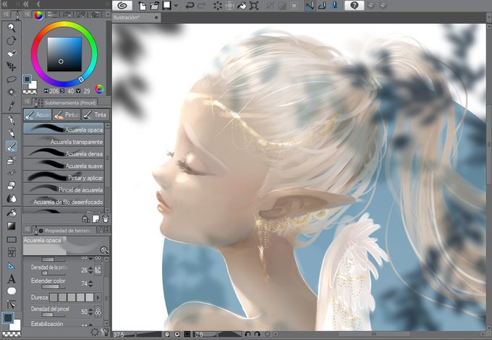Fill using command bar bucket icon
This screenshot has width=492, height=340.
(x=242, y=6)
